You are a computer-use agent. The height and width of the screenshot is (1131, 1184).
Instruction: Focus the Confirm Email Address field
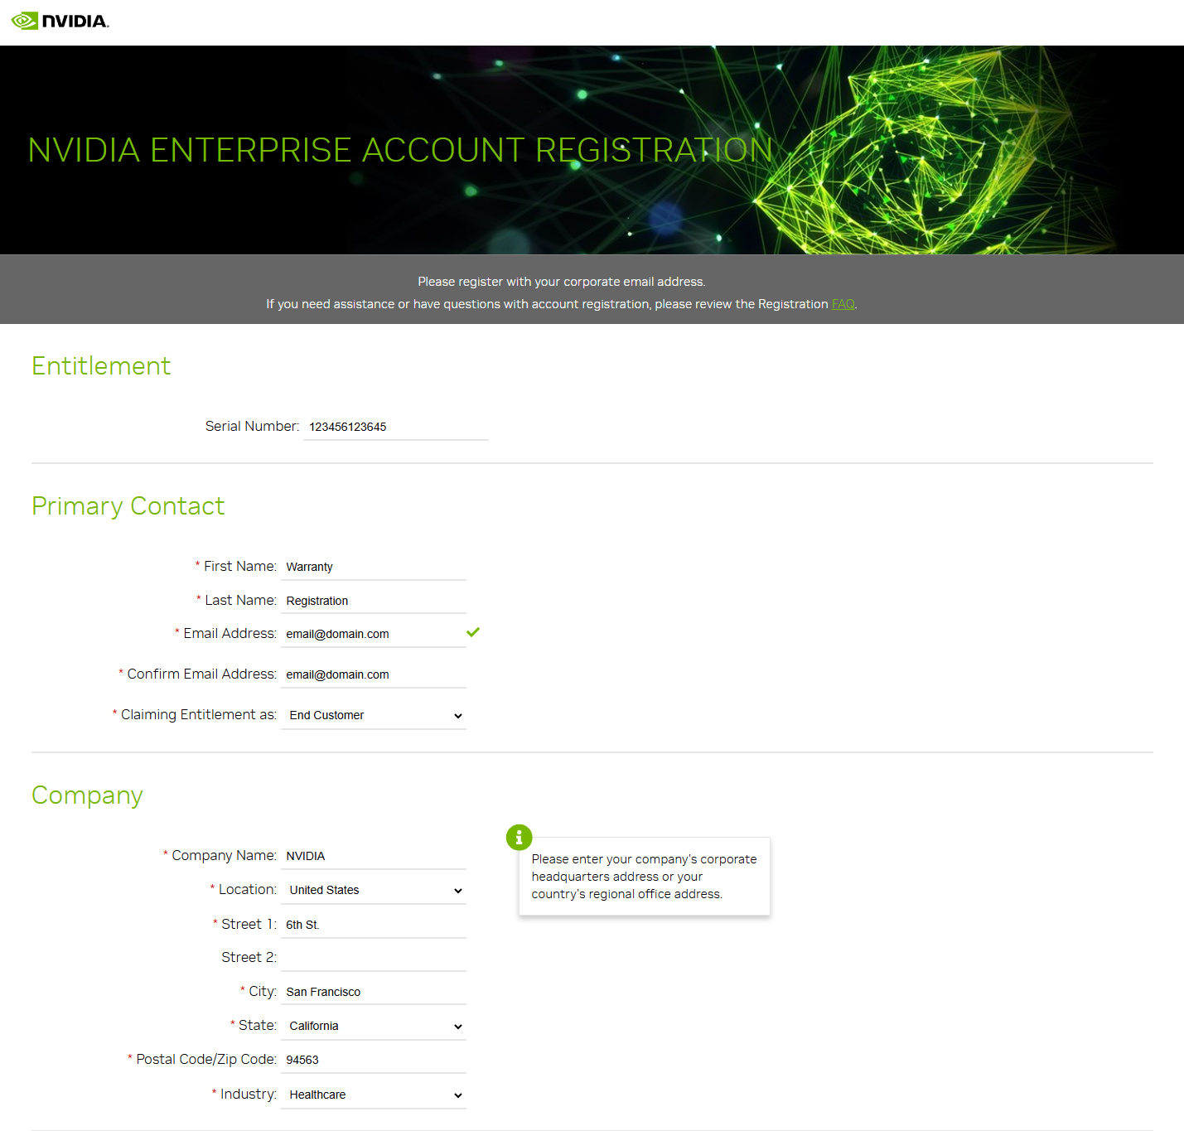pos(374,674)
